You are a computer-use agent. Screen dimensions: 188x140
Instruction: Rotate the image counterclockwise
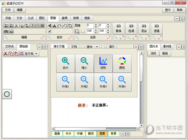(65, 26)
